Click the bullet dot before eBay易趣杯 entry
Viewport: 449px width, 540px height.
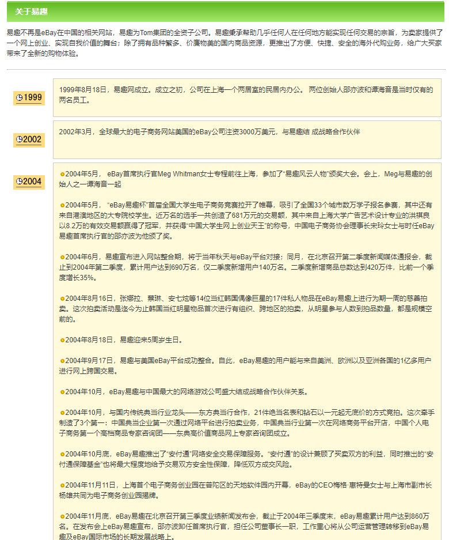(62, 205)
